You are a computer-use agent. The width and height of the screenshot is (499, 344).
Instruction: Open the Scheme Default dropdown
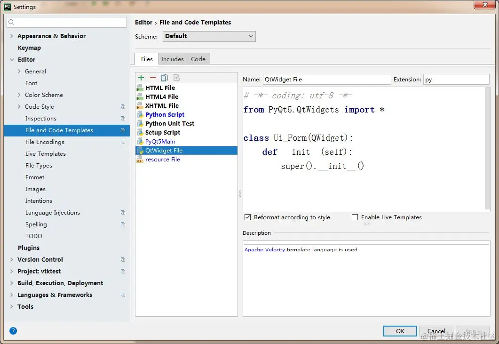click(209, 36)
